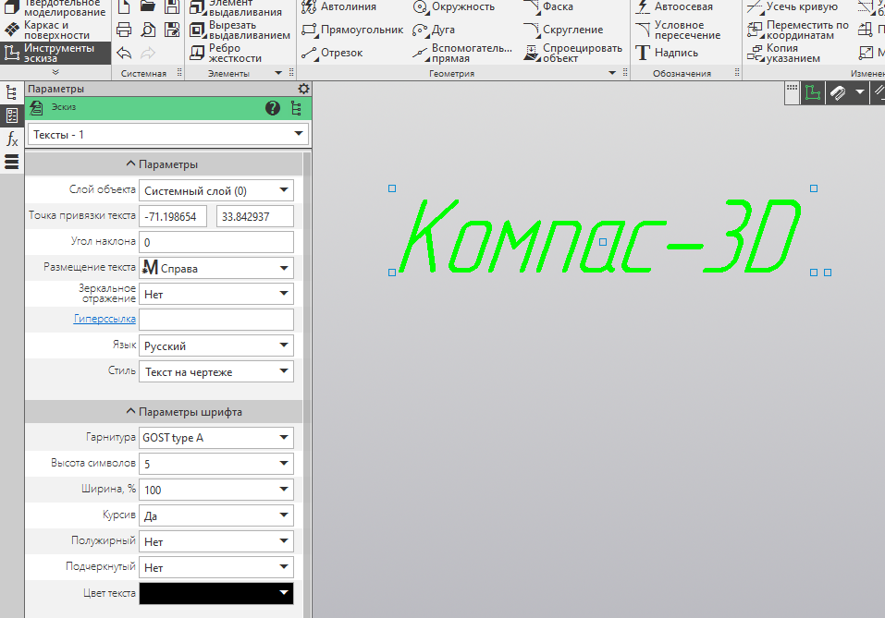Open the Цвет текста color swatch

(216, 593)
